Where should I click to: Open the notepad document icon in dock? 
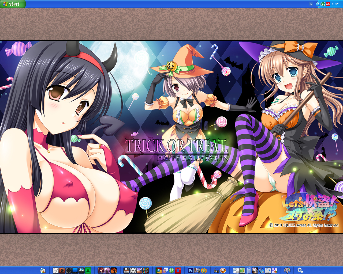(56, 271)
